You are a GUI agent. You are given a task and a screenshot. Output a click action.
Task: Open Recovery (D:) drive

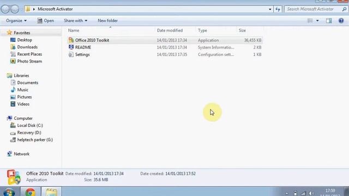point(29,132)
